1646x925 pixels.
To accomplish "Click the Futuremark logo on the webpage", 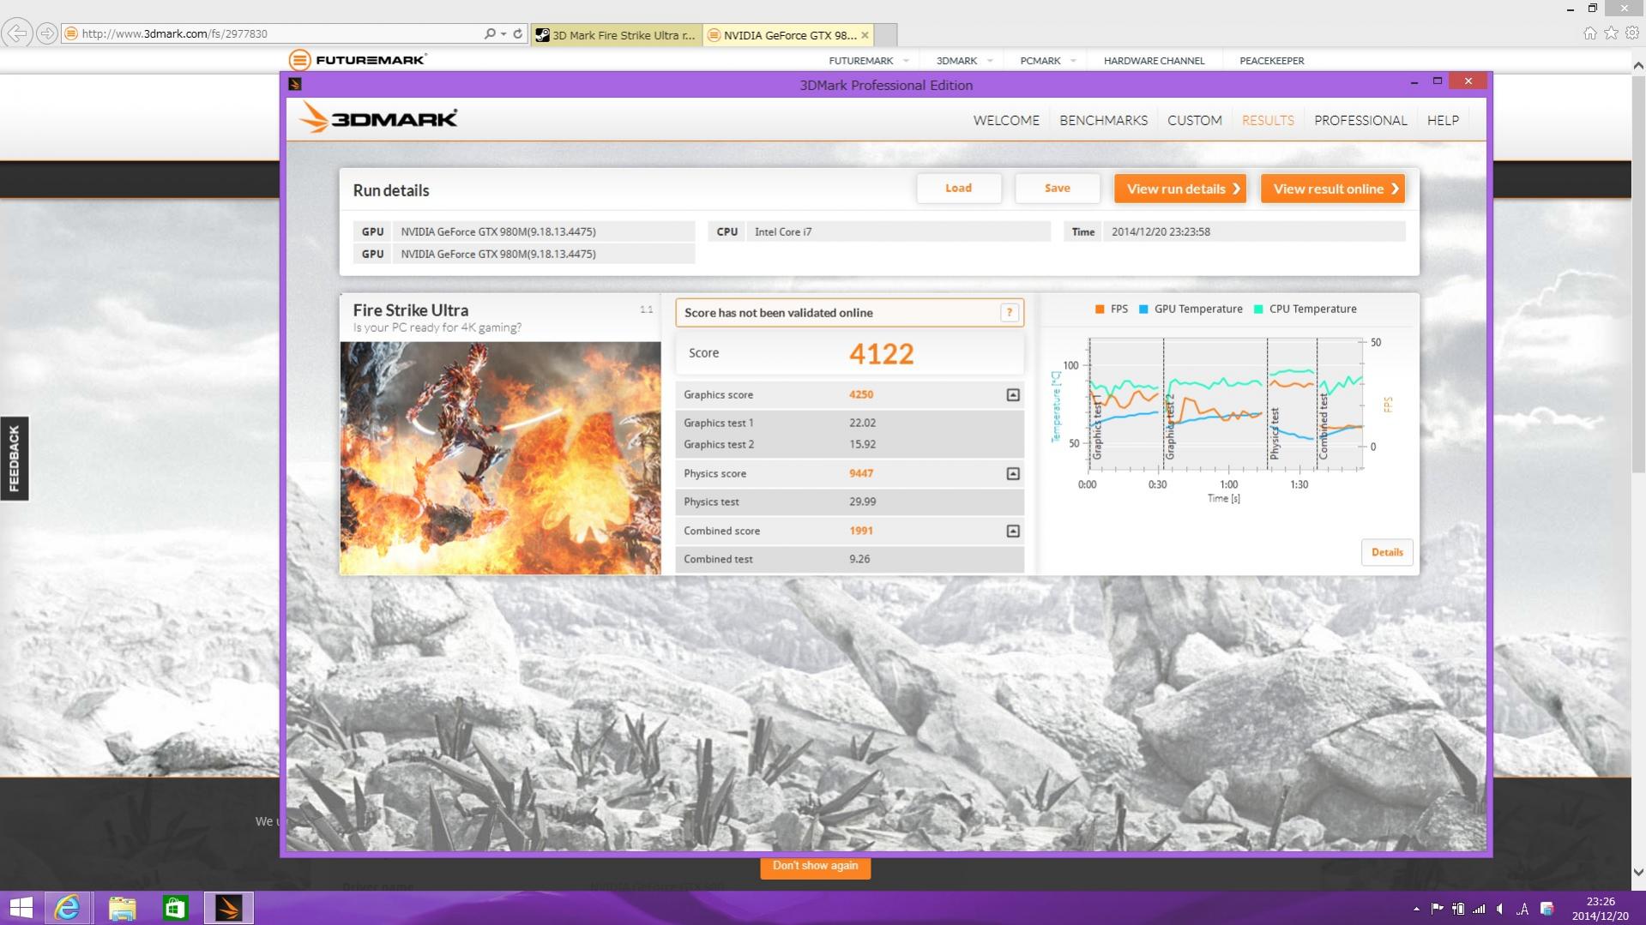I will point(358,59).
